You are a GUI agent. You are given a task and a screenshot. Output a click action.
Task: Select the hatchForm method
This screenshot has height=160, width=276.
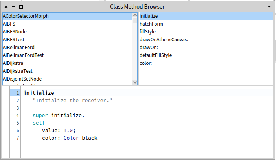[206, 24]
